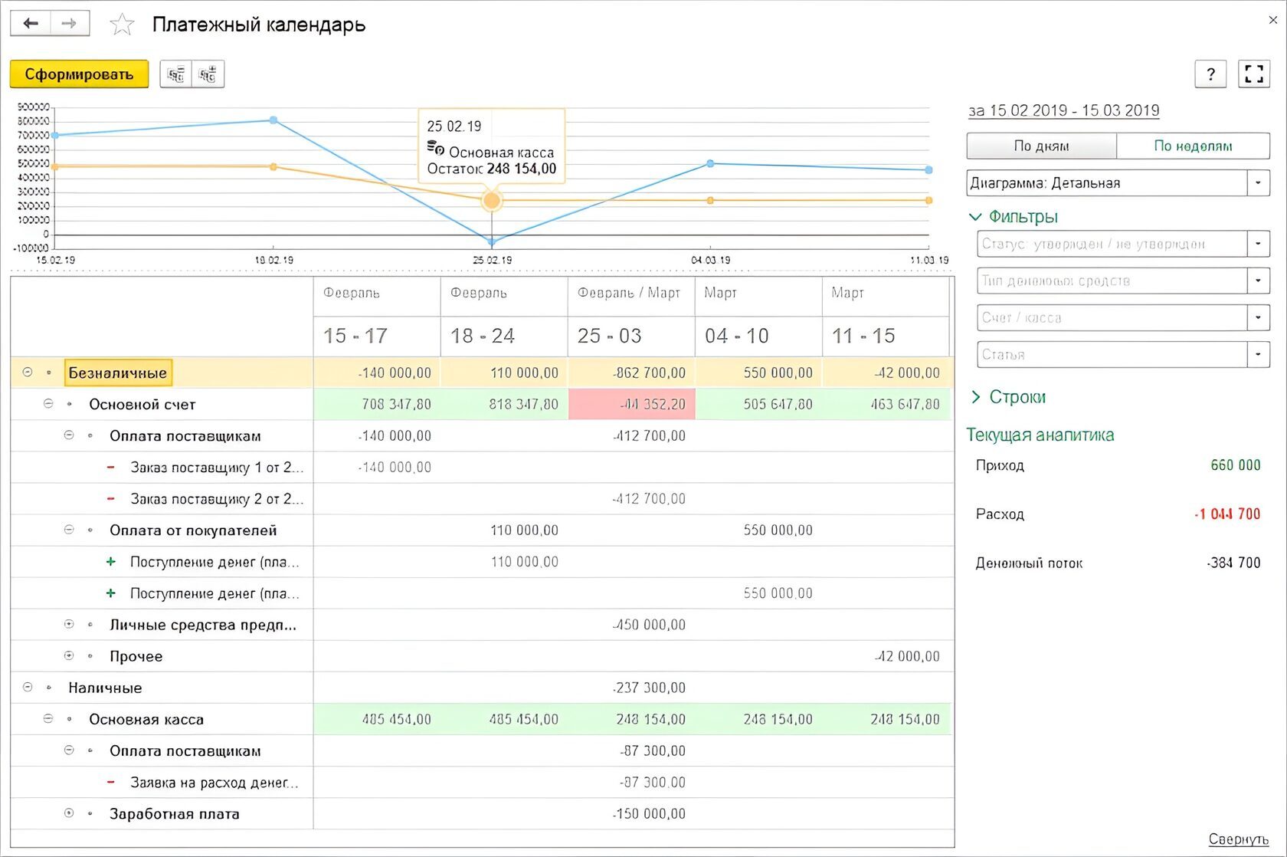Click the collapse all groups toolbar icon

176,74
